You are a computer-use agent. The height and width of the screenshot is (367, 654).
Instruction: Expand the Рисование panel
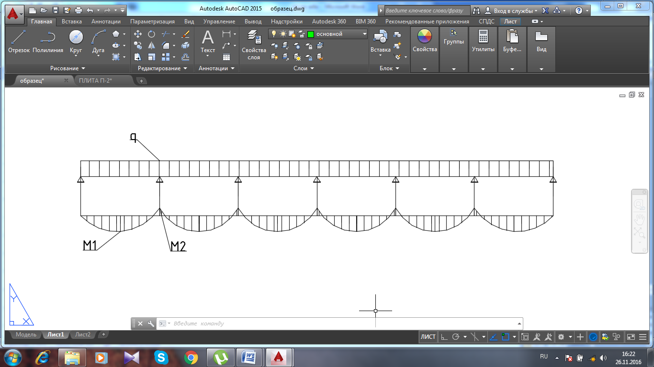click(x=67, y=68)
